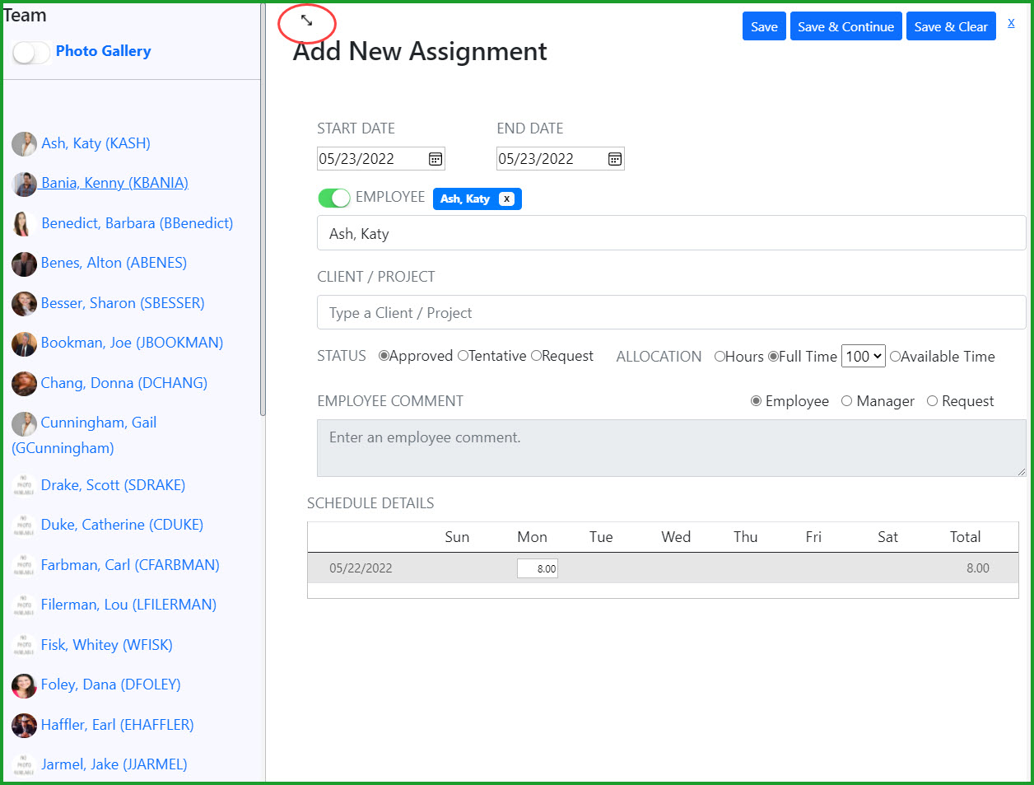The image size is (1034, 785).
Task: Toggle the Photo Gallery switch
Action: pos(31,53)
